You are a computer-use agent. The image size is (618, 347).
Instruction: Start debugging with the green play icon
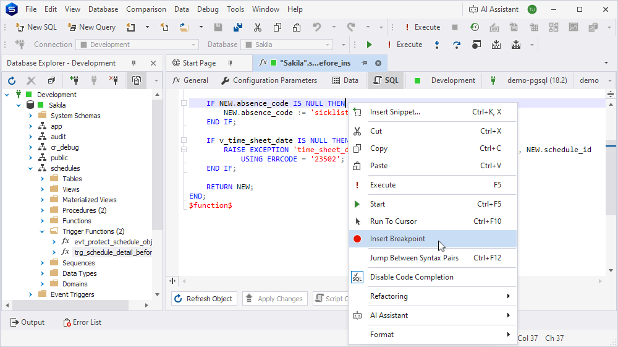pos(369,45)
